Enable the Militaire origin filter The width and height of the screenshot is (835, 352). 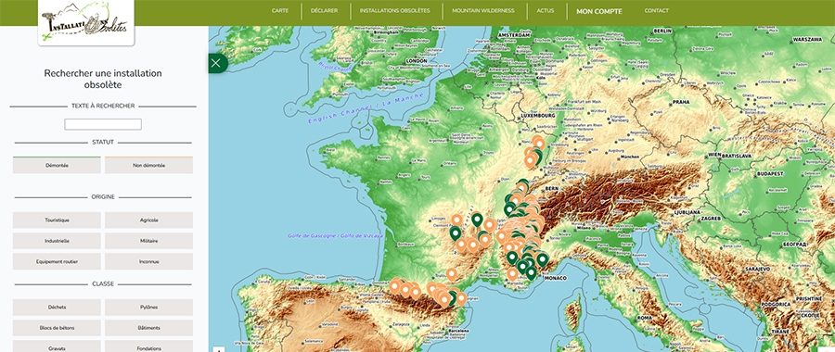(148, 241)
